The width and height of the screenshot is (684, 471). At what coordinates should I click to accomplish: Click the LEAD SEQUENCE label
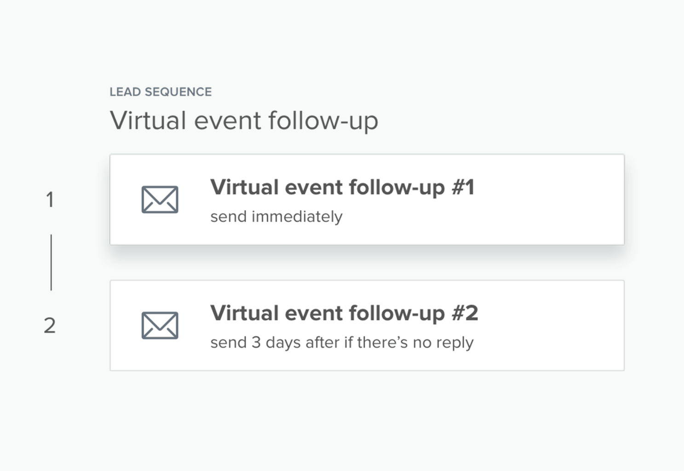tap(161, 92)
